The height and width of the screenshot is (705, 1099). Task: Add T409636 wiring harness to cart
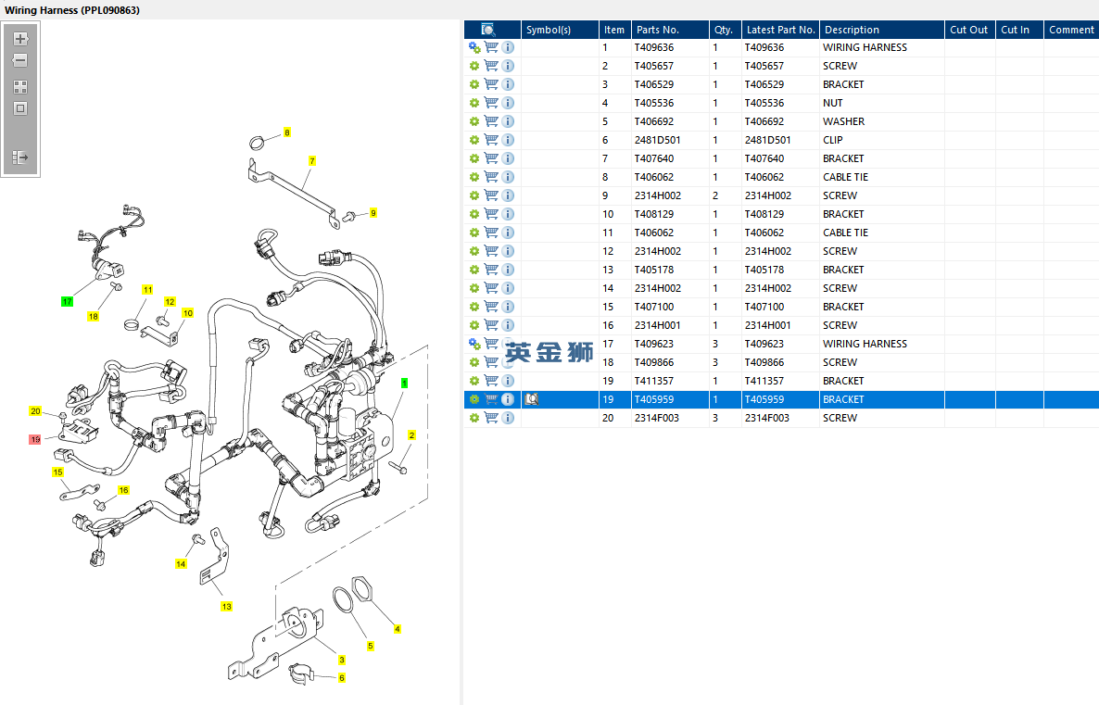(491, 47)
